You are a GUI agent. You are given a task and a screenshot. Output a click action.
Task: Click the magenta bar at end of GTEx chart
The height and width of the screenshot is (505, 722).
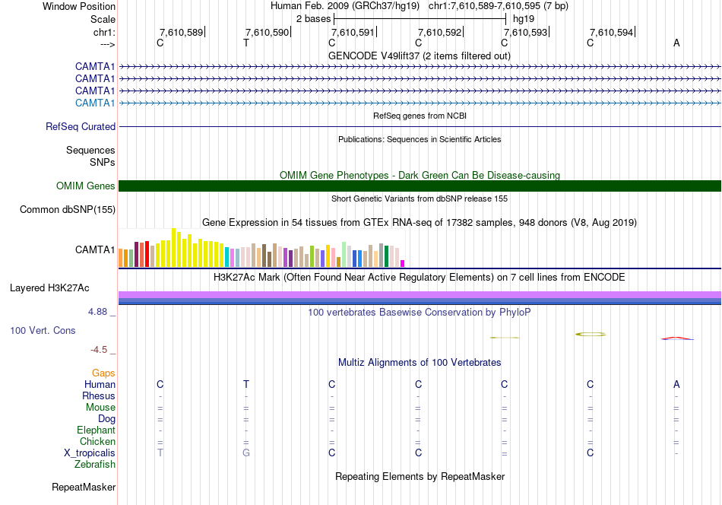point(403,264)
